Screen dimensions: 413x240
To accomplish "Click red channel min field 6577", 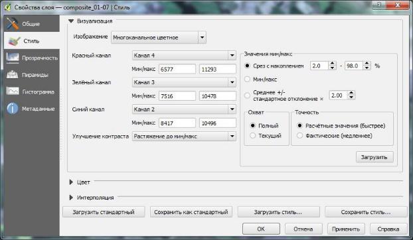I will [177, 69].
